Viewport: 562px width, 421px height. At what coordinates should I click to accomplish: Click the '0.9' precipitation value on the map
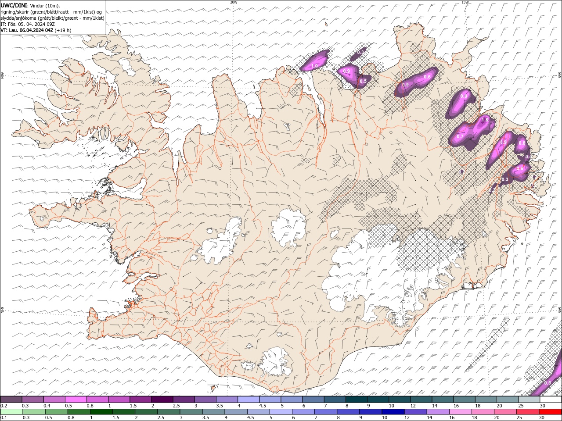click(x=346, y=71)
